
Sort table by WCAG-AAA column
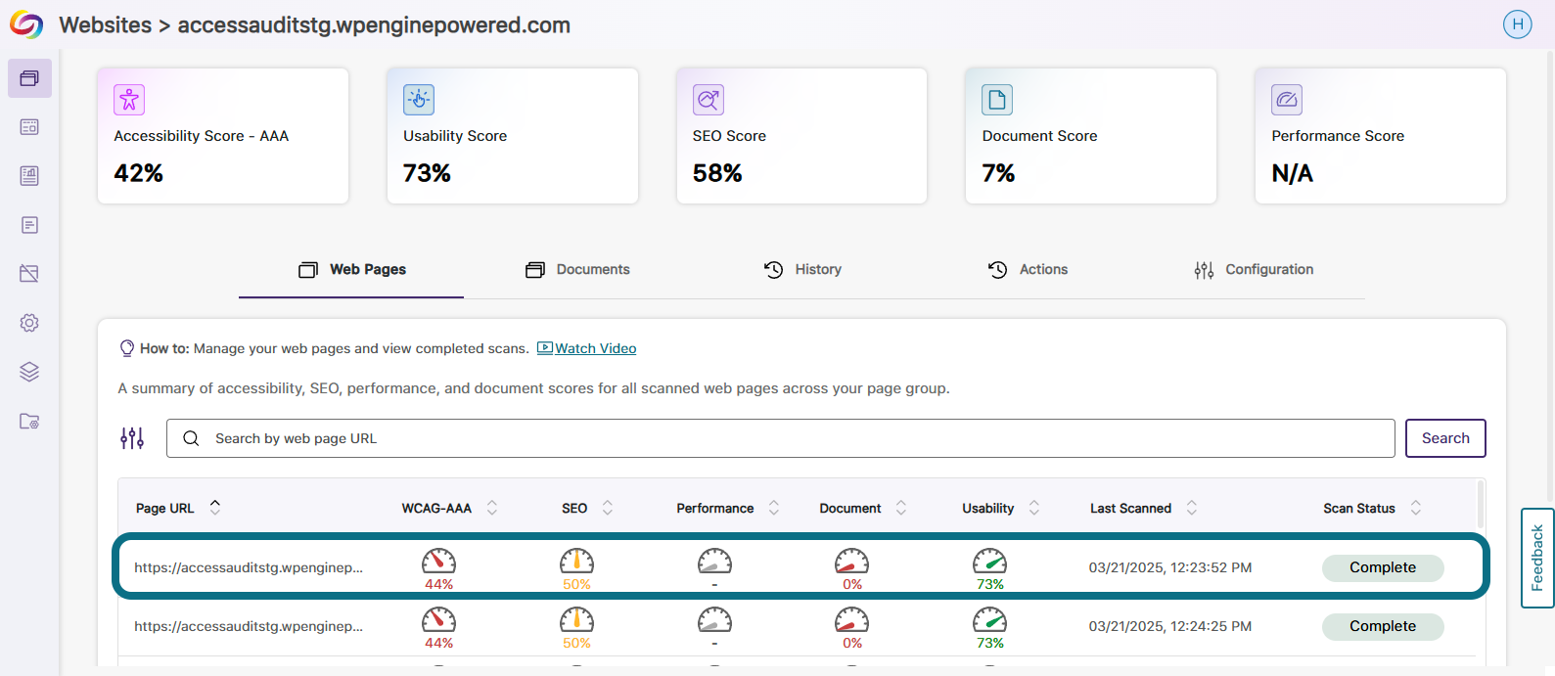[x=492, y=508]
